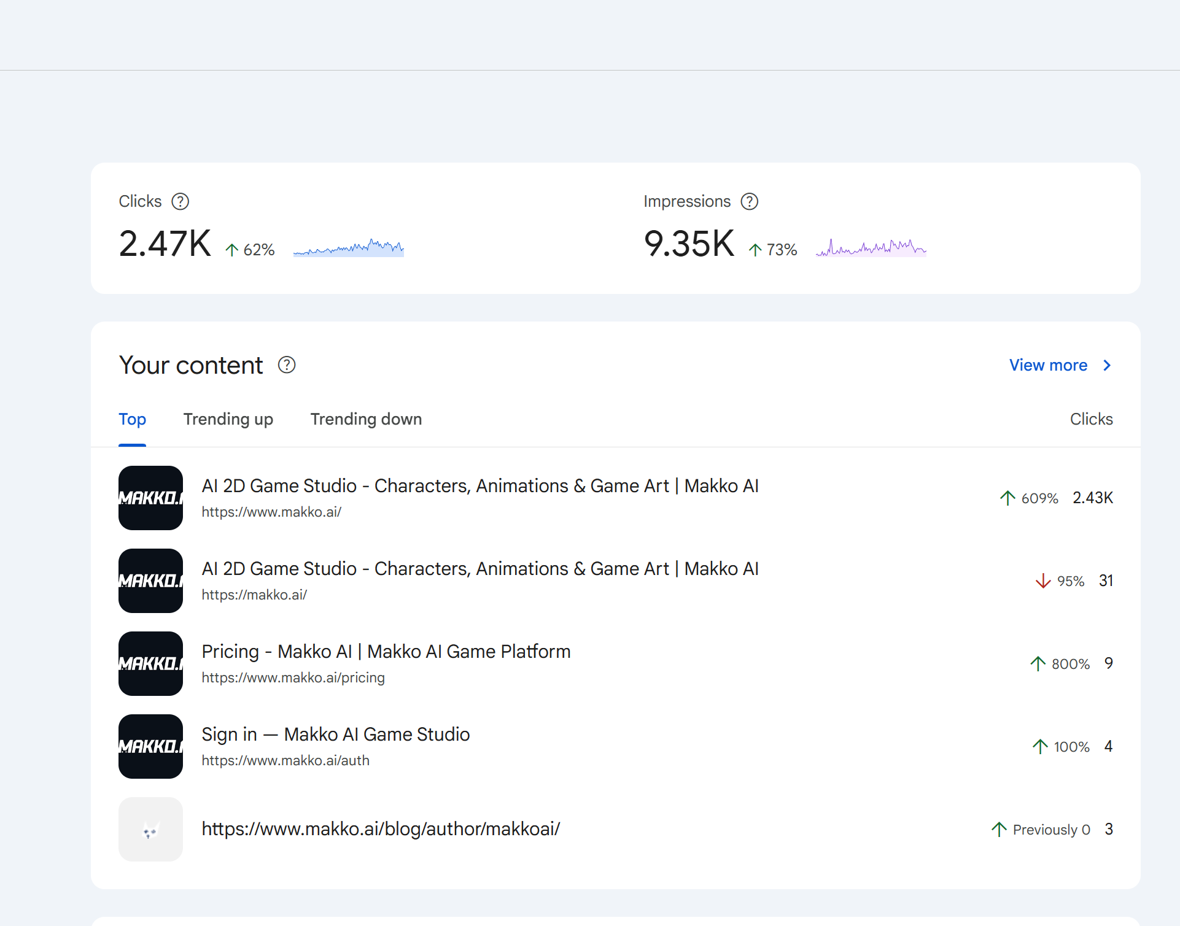Image resolution: width=1180 pixels, height=926 pixels.
Task: Click the https://makko.ai/ URL text
Action: [254, 595]
